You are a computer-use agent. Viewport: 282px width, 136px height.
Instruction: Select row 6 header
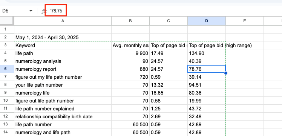7,69
